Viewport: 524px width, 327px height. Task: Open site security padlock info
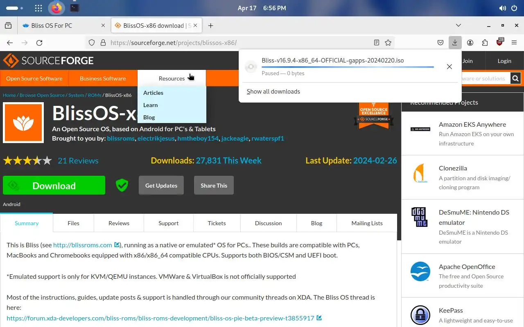tap(103, 43)
